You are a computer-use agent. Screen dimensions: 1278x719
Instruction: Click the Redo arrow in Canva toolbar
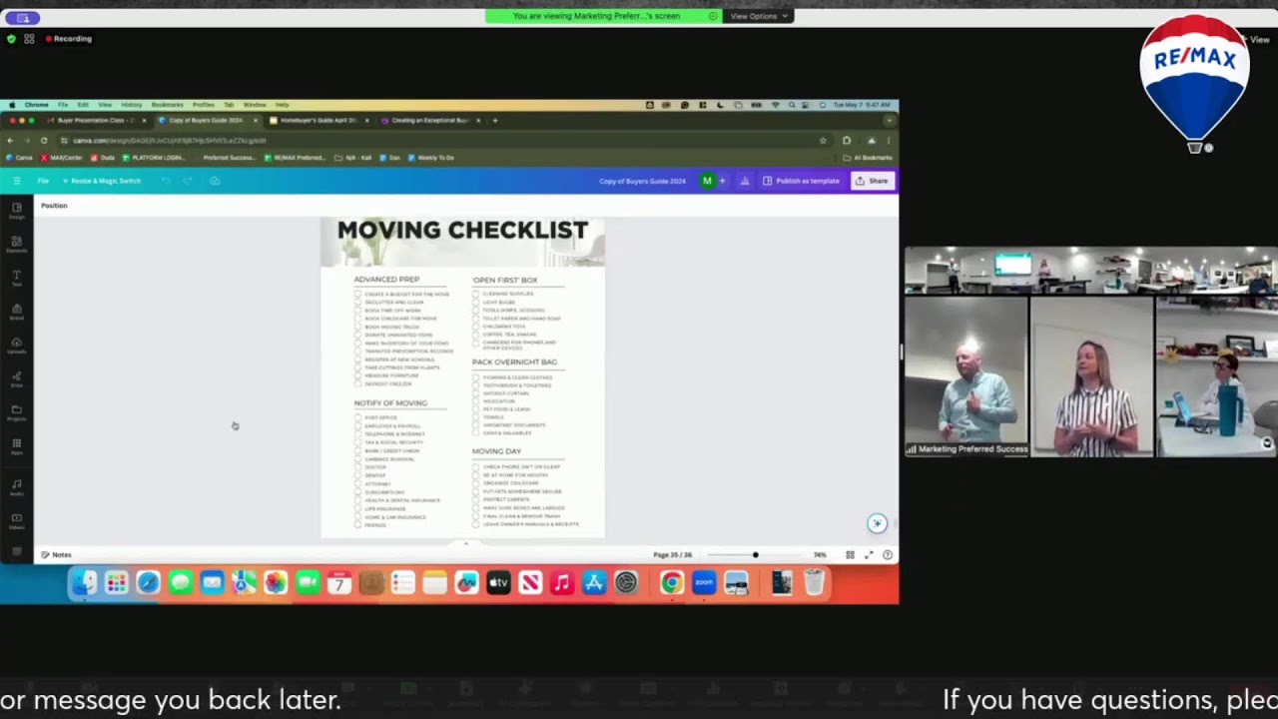[x=187, y=181]
